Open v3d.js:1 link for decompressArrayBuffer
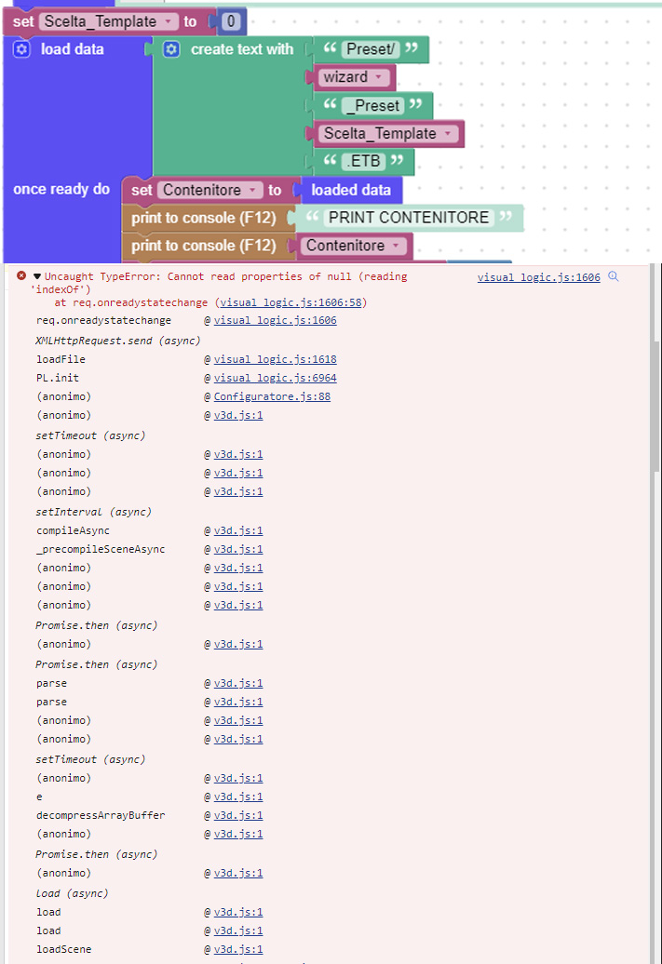Image resolution: width=662 pixels, height=964 pixels. pyautogui.click(x=238, y=815)
